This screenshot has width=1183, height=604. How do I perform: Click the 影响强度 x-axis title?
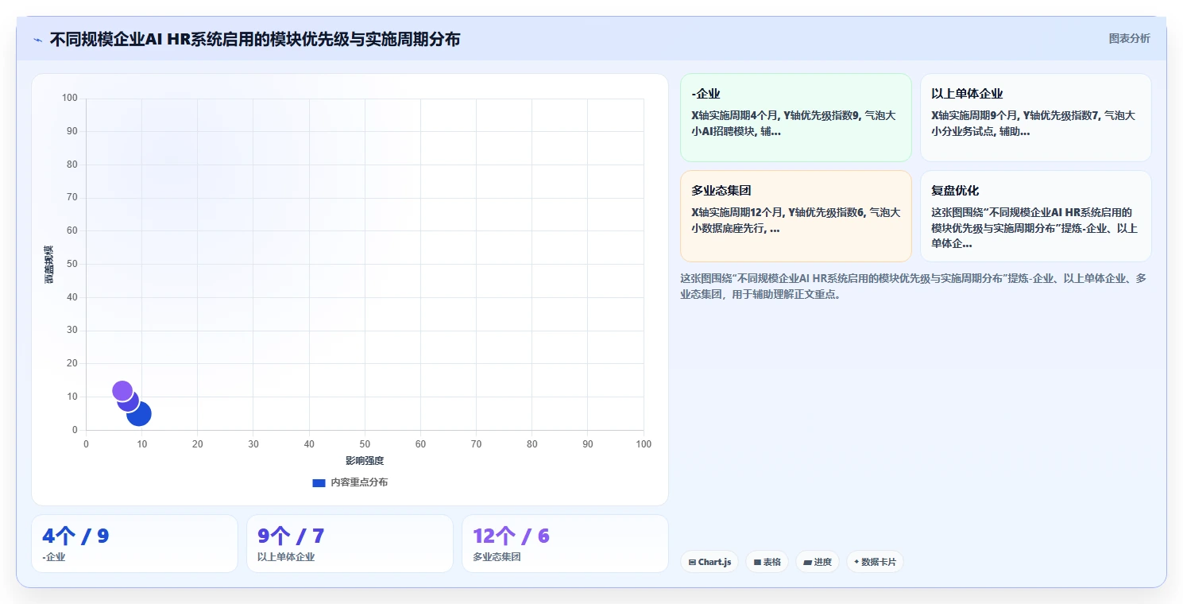(365, 461)
